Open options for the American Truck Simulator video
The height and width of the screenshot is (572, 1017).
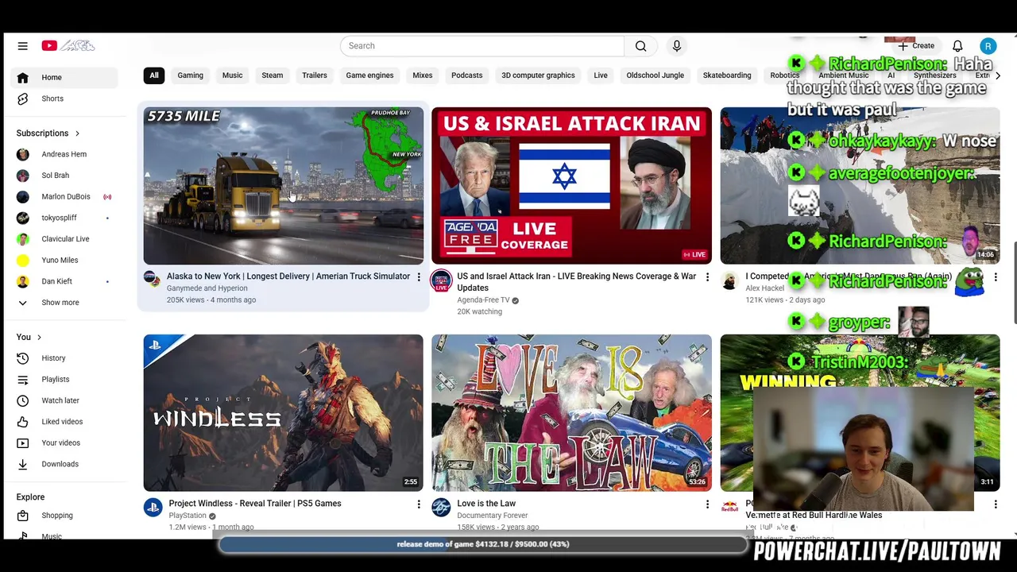pos(419,277)
